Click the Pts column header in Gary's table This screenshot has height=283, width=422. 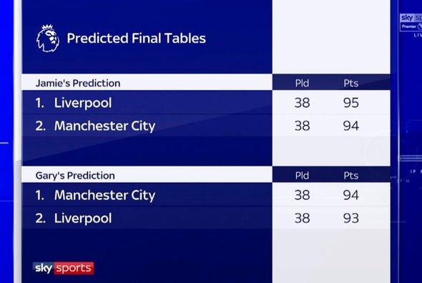pos(351,175)
